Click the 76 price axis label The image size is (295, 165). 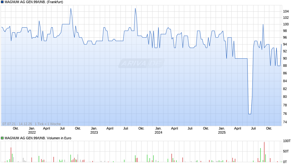pyautogui.click(x=285, y=114)
